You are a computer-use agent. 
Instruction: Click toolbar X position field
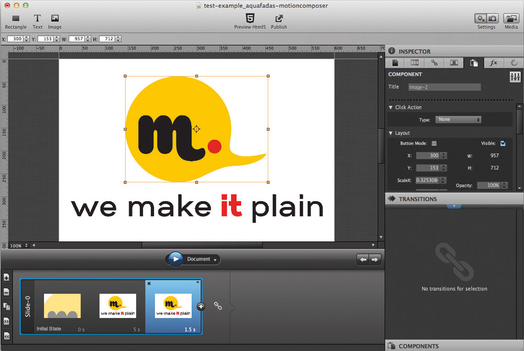15,39
